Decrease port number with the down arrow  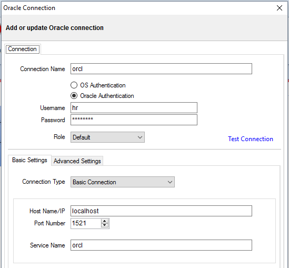click(x=105, y=225)
